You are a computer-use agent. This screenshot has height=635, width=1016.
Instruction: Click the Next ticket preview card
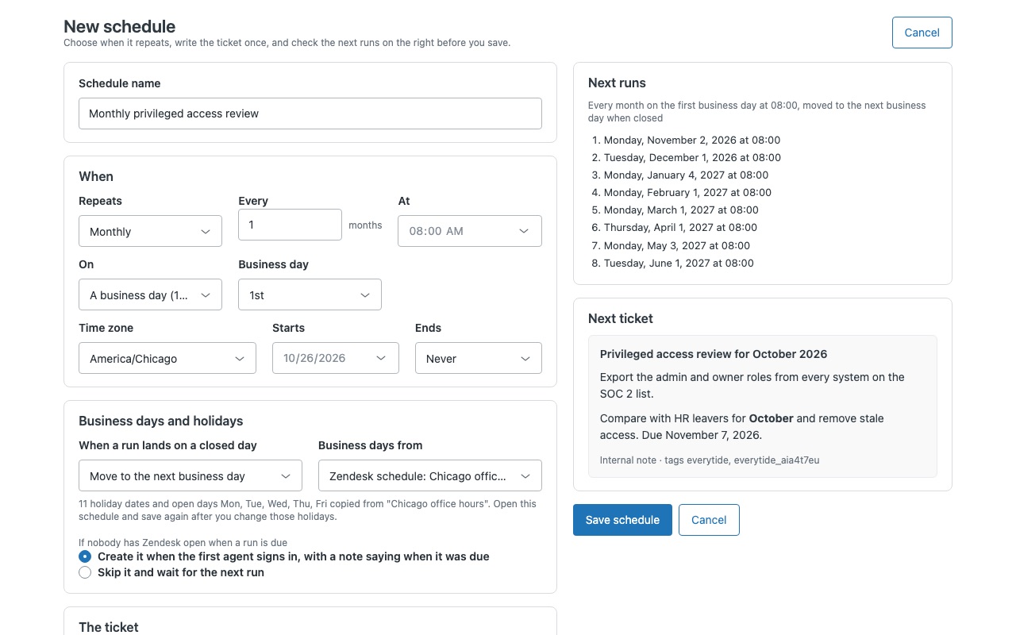(x=763, y=406)
